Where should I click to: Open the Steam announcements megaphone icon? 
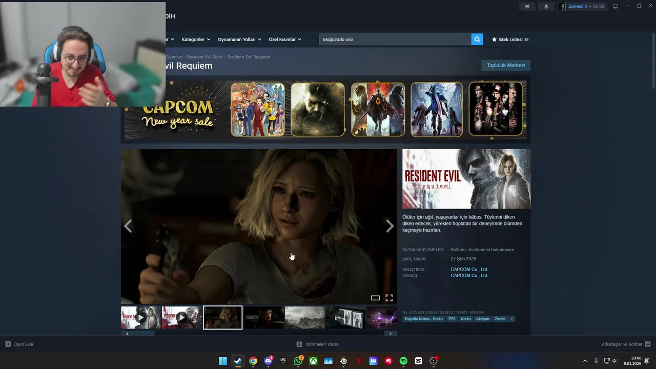tap(527, 6)
